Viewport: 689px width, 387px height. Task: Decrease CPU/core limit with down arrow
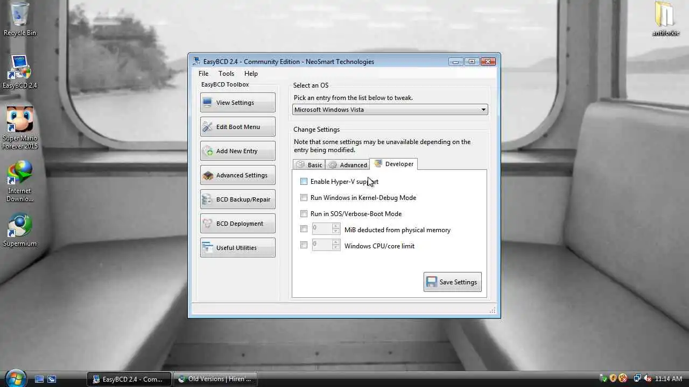click(x=336, y=248)
